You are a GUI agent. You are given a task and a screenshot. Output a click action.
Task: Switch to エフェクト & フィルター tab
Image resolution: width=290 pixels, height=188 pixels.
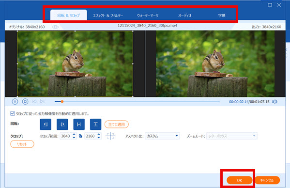pos(108,16)
